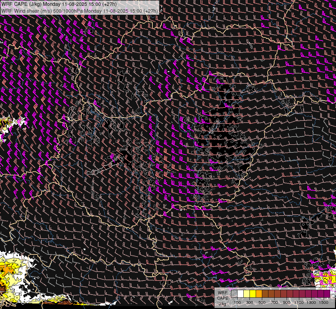This screenshot has width=336, height=309.
Task: Click the legend value '1100'
Action: tap(299, 302)
